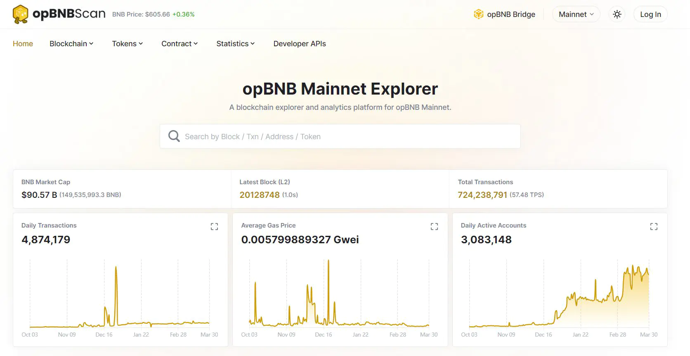Open latest block 20128748
690x356 pixels.
tap(260, 195)
